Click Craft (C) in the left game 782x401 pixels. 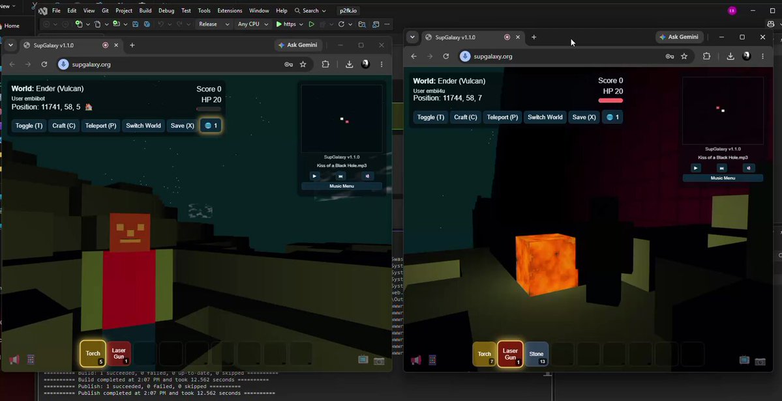64,126
